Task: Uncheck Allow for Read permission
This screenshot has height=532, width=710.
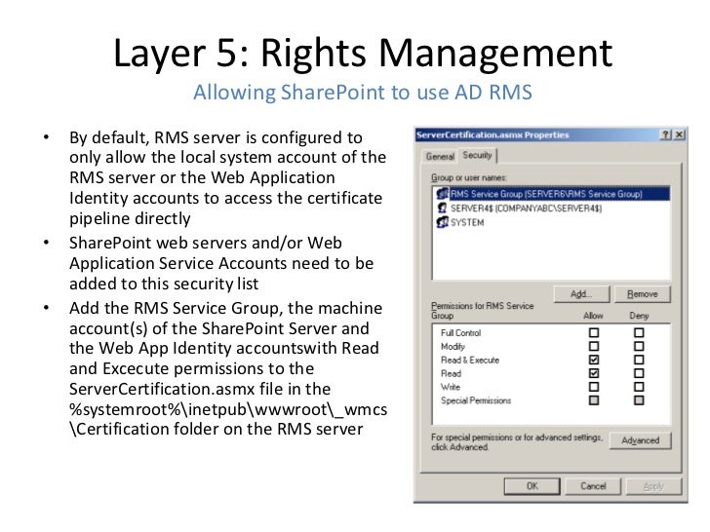Action: (x=594, y=374)
